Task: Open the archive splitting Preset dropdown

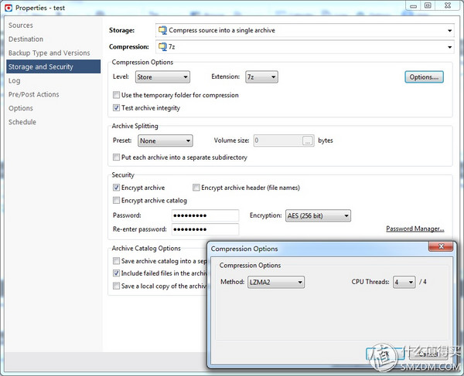Action: 165,141
